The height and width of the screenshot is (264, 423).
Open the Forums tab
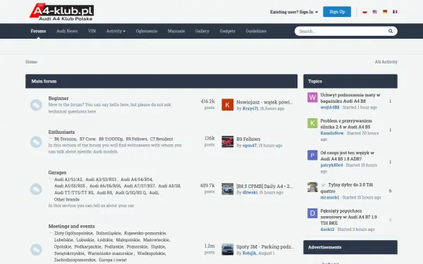click(x=38, y=31)
